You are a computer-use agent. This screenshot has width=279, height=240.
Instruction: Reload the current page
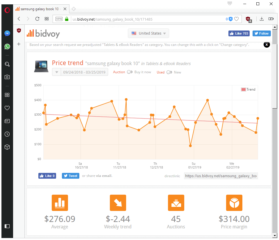click(37, 19)
